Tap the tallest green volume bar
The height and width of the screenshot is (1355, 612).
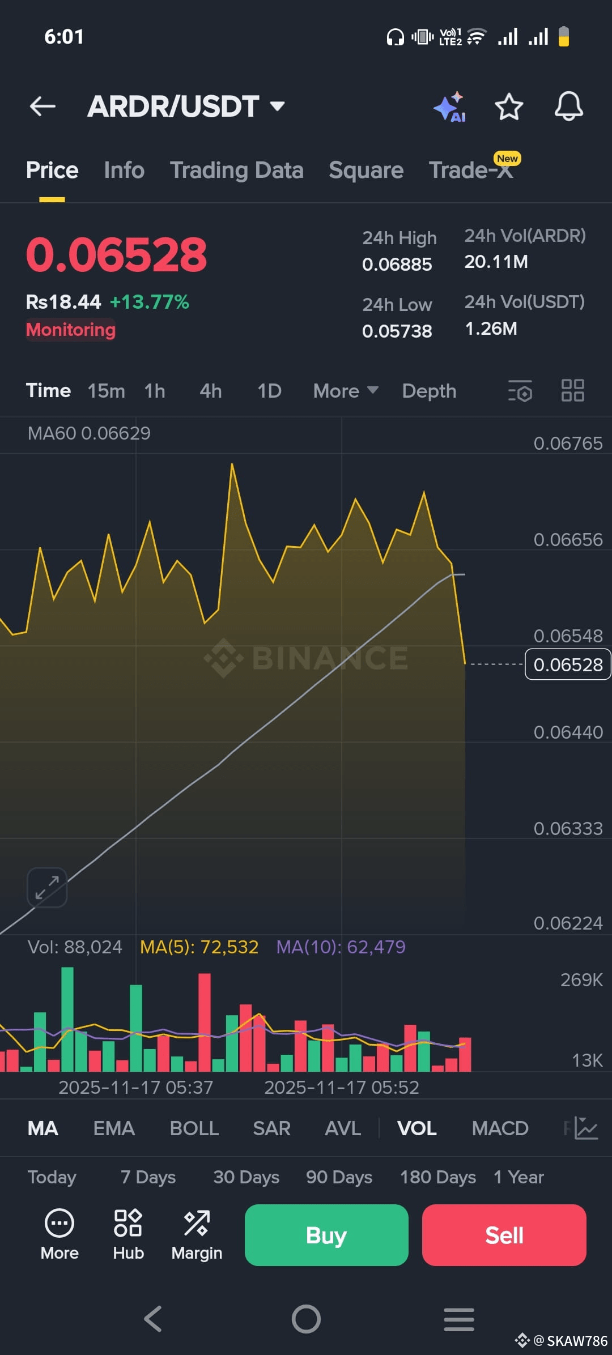click(x=67, y=1019)
